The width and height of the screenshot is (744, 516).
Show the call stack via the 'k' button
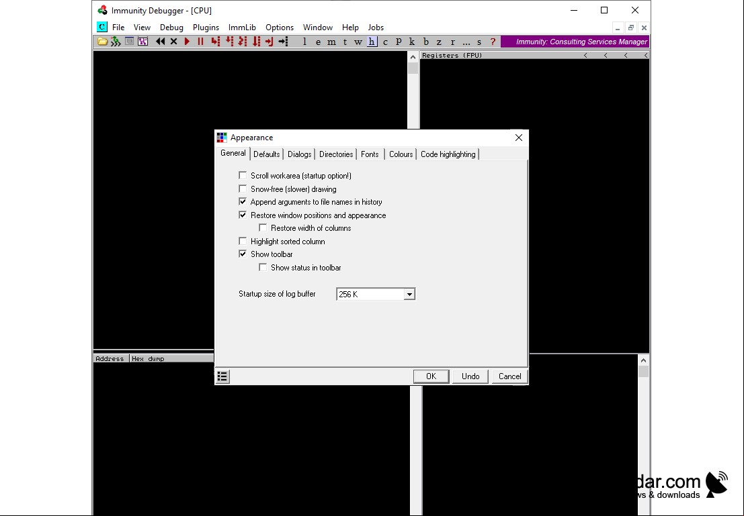[x=412, y=42]
